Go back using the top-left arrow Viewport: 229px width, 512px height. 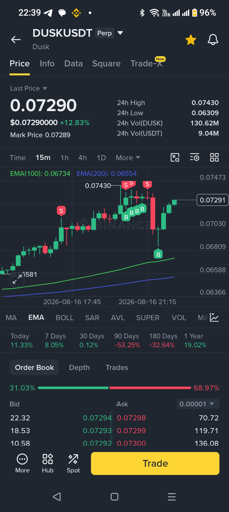coord(16,40)
